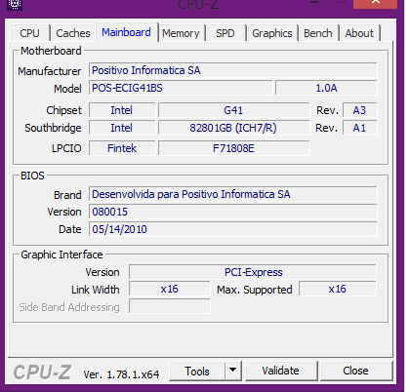Image resolution: width=410 pixels, height=392 pixels.
Task: Click the Max. Supported label
Action: pos(255,290)
